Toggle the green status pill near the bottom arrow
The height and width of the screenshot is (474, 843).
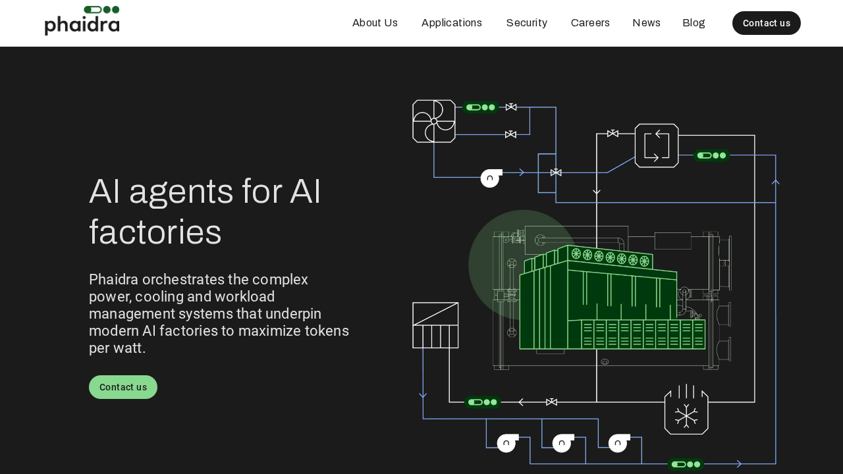(686, 463)
